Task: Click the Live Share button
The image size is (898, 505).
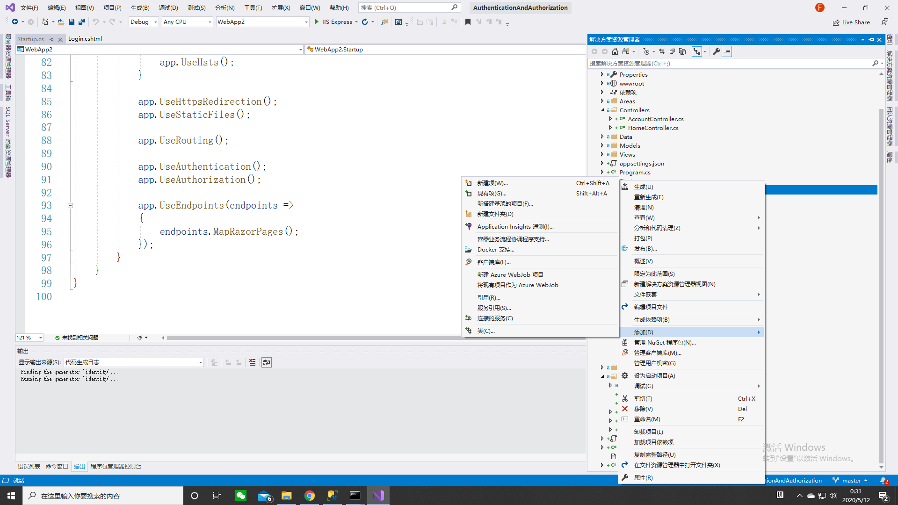Action: 851,22
